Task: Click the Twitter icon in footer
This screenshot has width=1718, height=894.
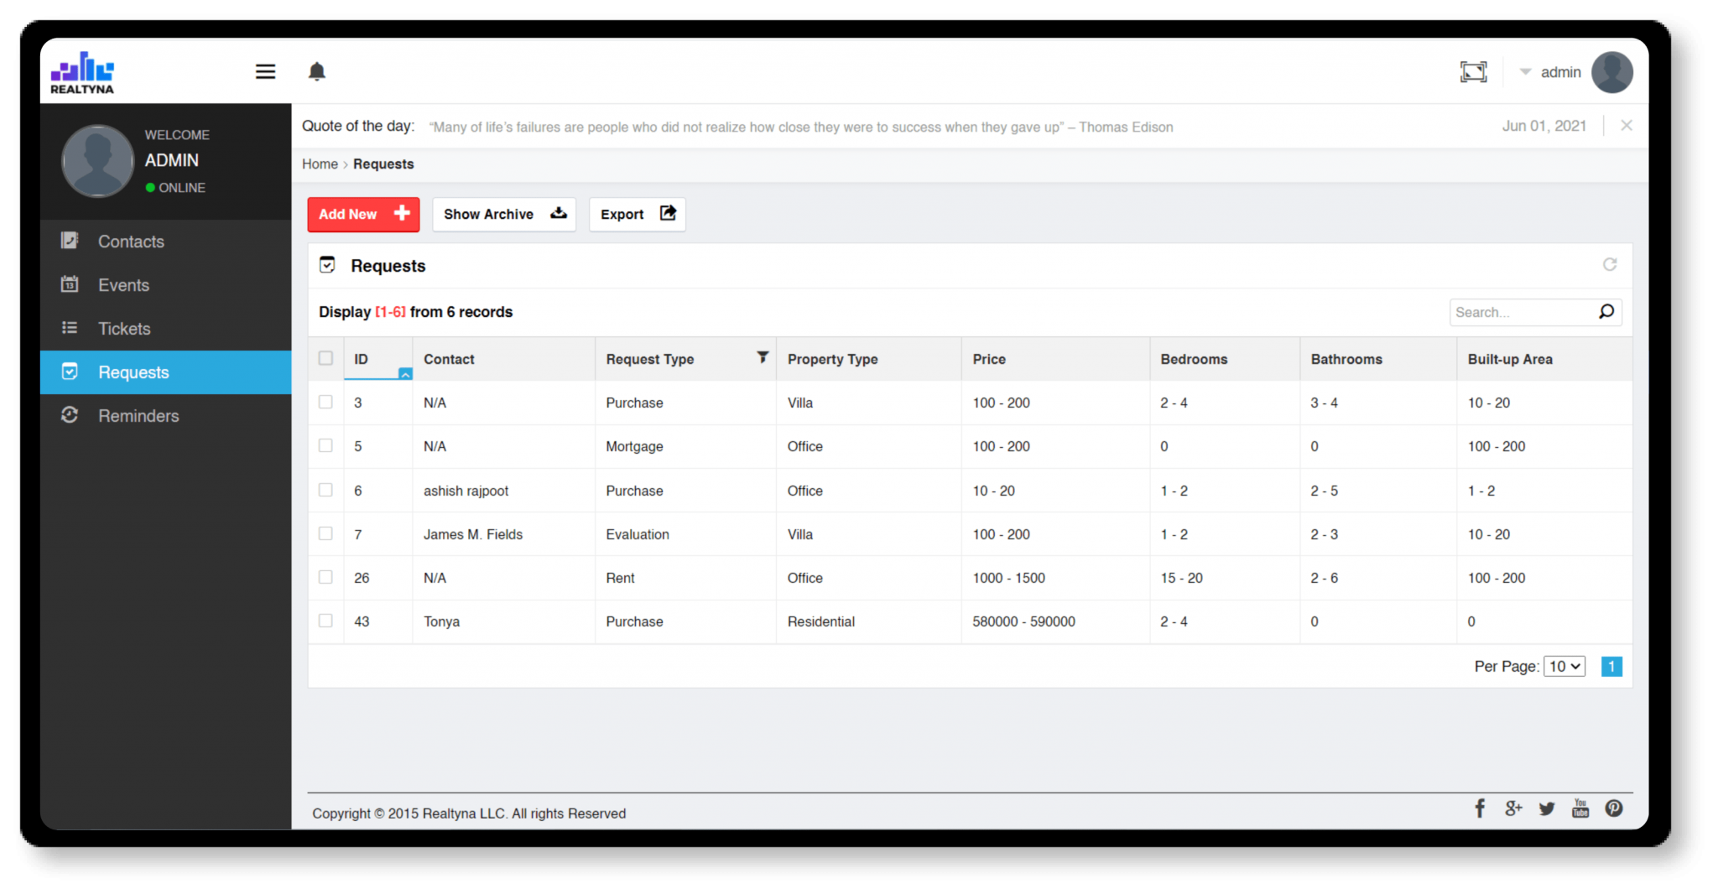Action: pyautogui.click(x=1546, y=808)
